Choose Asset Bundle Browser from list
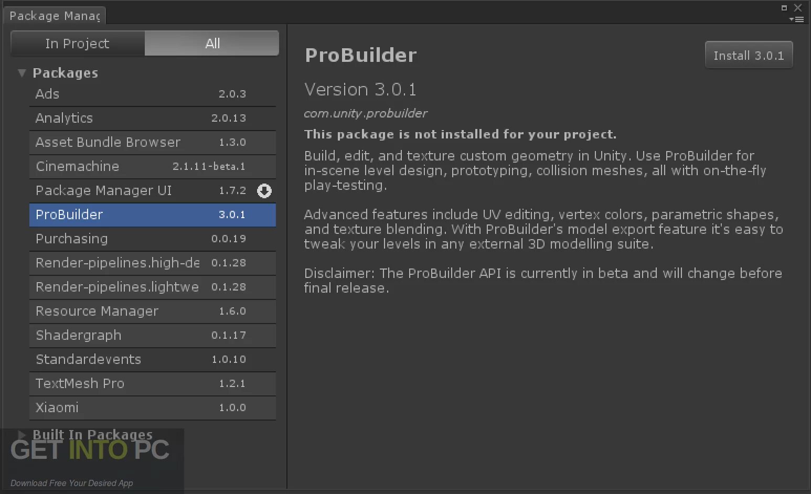811x494 pixels. pos(152,143)
